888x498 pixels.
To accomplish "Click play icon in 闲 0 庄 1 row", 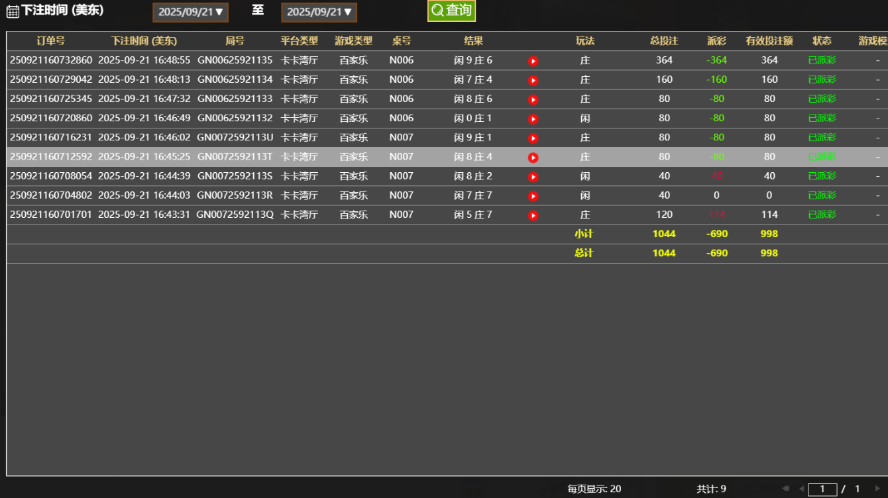I will coord(533,119).
